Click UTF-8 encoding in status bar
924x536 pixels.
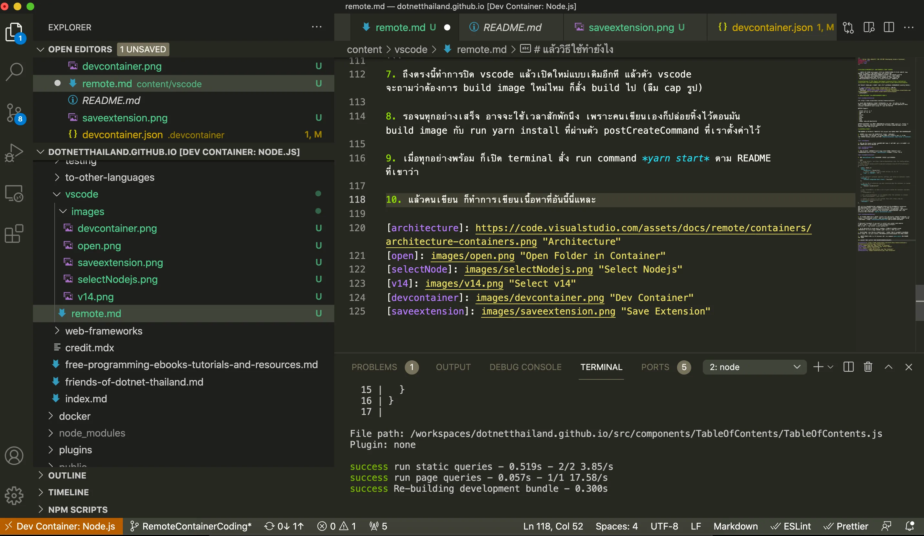point(664,526)
